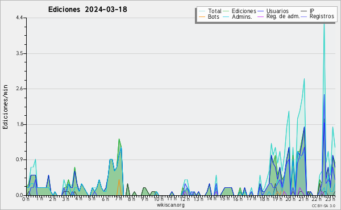
Task: Click the Total peak just after 21 h
Action: point(304,79)
